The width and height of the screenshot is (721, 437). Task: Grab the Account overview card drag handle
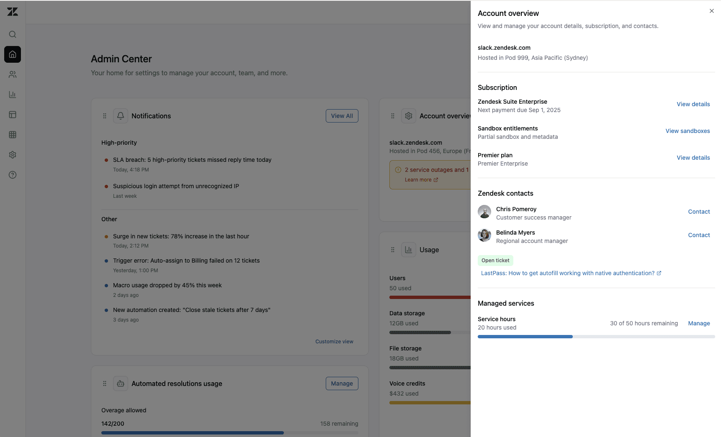tap(393, 116)
